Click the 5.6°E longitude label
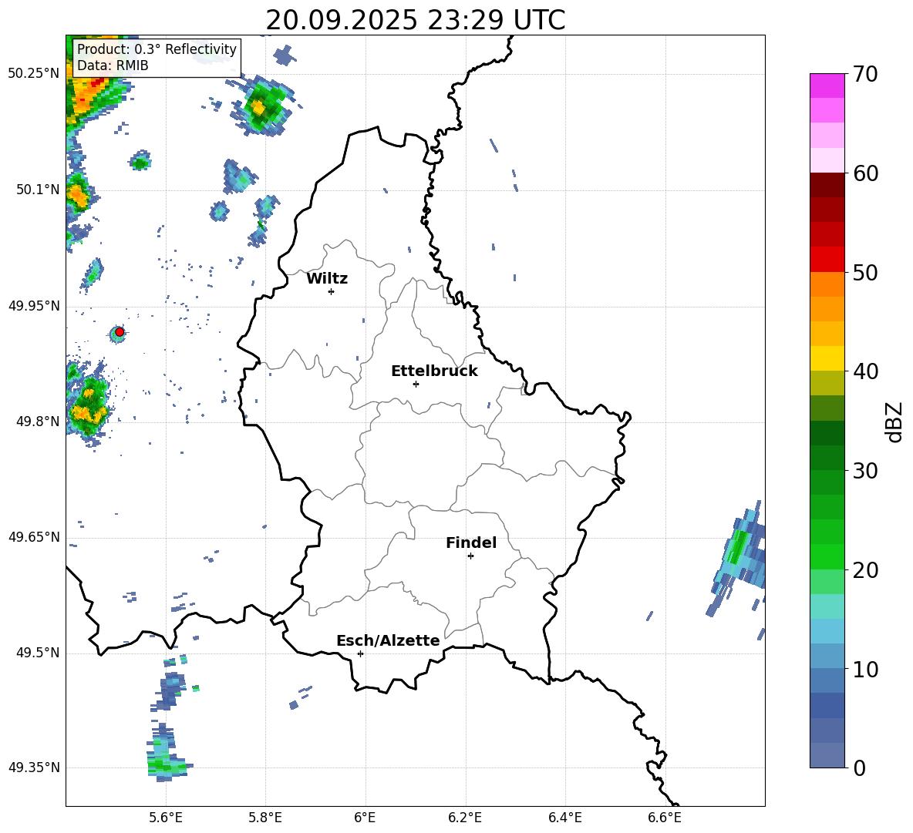Image resolution: width=913 pixels, height=833 pixels. [x=166, y=818]
